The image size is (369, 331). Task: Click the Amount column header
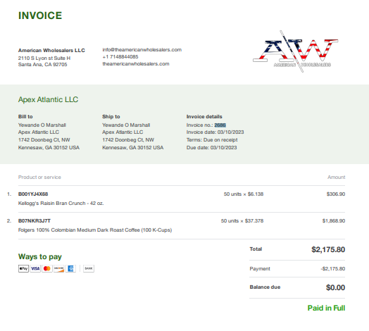pyautogui.click(x=337, y=177)
